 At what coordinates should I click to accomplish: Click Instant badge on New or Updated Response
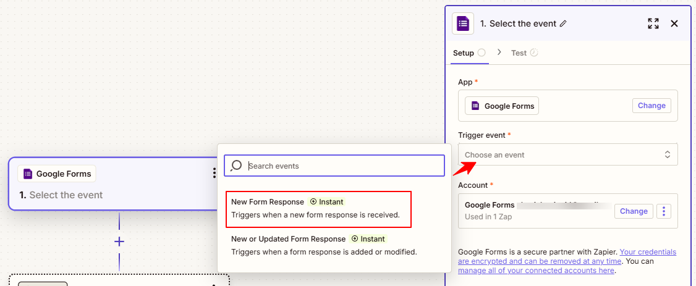click(x=368, y=239)
